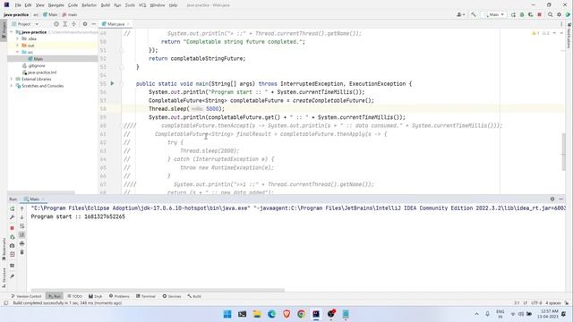573x322 pixels.
Task: Click the green debug bug icon in toolbar
Action: 522,14
